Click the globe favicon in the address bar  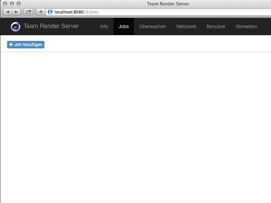[51, 12]
